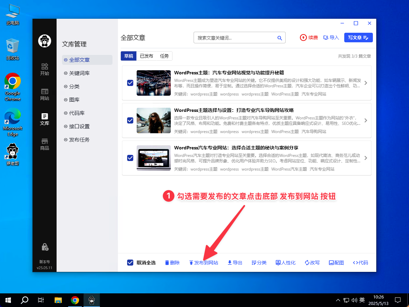Click 删除 trash button in bottom bar

coord(172,263)
